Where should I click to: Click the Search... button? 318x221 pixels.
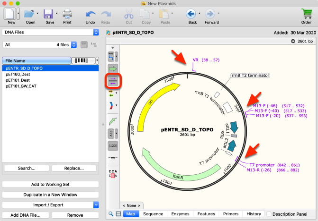coord(27,168)
